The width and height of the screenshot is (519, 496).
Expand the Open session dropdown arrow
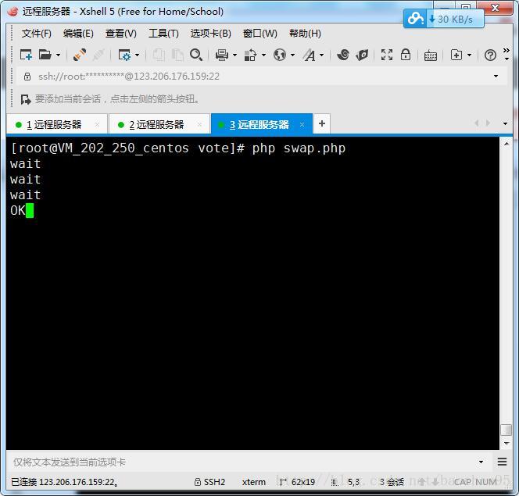[x=59, y=55]
